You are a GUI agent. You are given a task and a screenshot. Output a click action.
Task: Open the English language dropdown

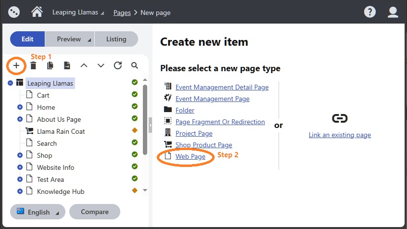(38, 212)
